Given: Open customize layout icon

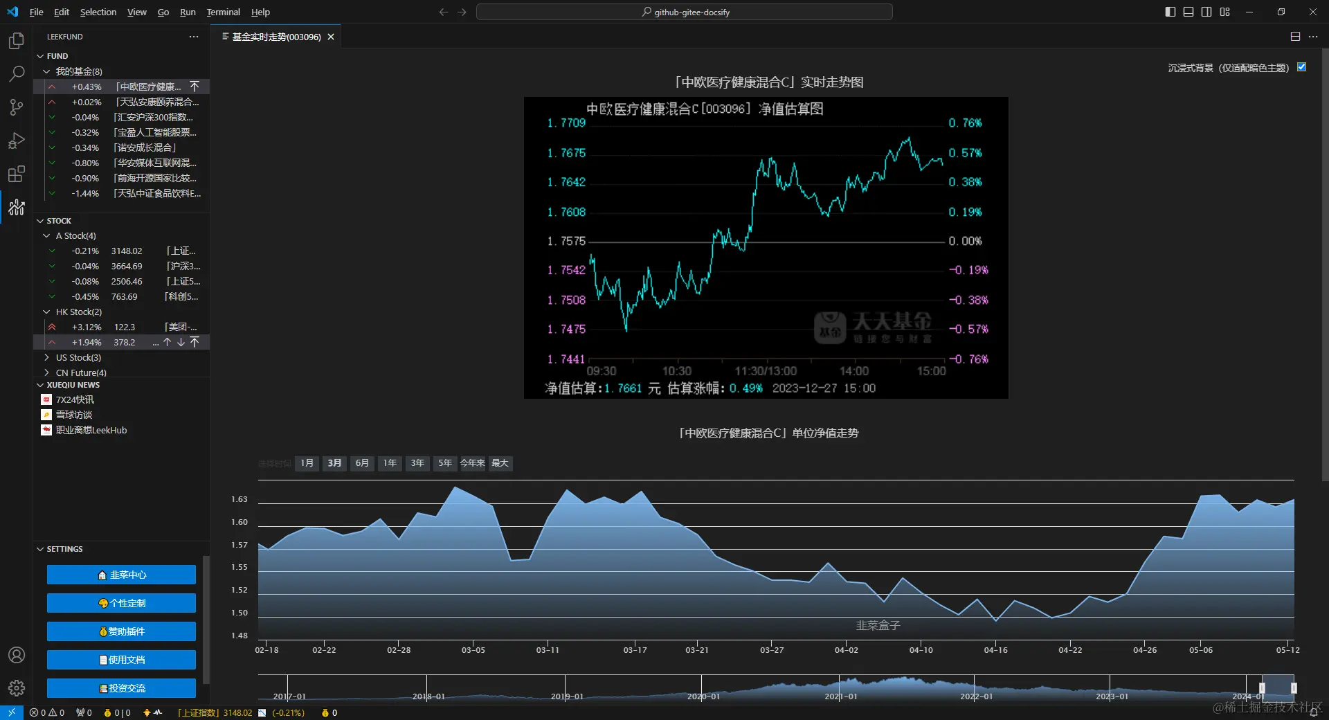Looking at the screenshot, I should [1225, 12].
